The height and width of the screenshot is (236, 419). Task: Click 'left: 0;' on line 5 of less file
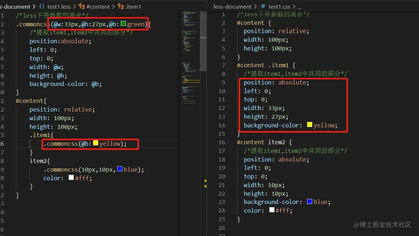click(43, 50)
